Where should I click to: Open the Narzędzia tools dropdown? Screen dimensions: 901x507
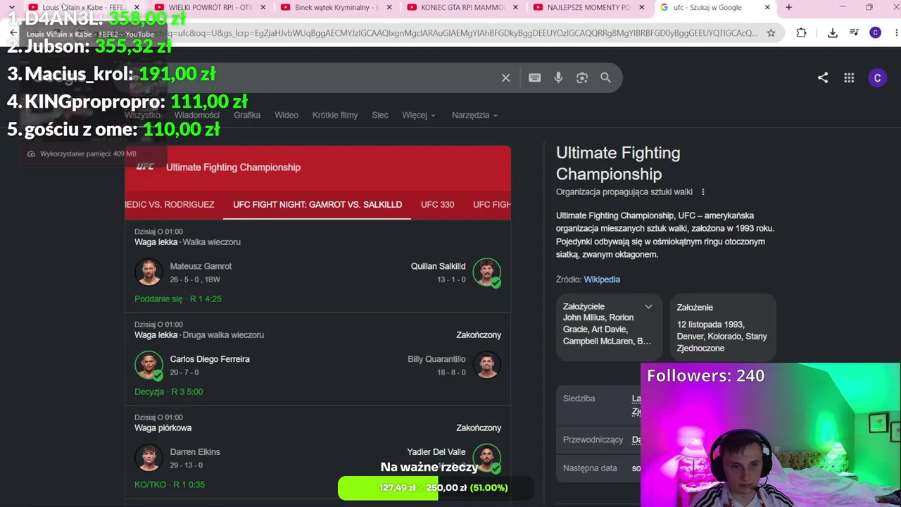point(474,115)
